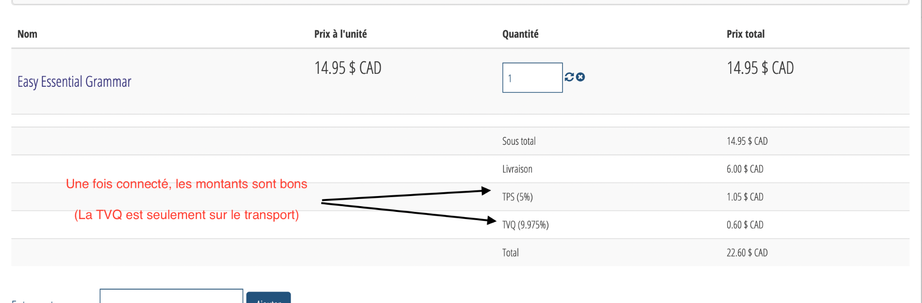Click the Ajouter button
This screenshot has width=922, height=303.
(268, 298)
